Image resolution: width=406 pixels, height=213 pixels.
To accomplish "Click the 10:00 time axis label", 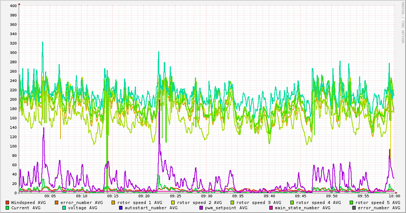I will click(394, 196).
